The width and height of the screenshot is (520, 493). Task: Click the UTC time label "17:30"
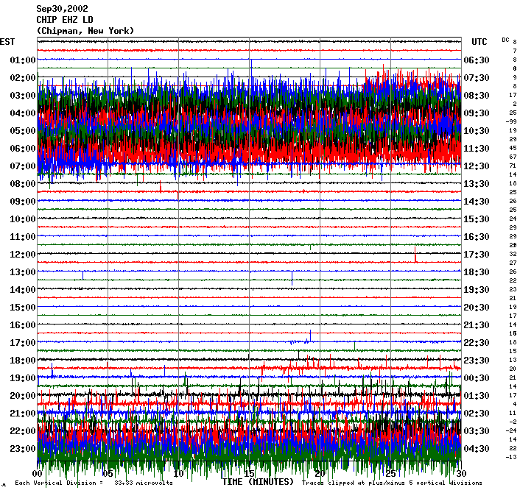(x=477, y=255)
